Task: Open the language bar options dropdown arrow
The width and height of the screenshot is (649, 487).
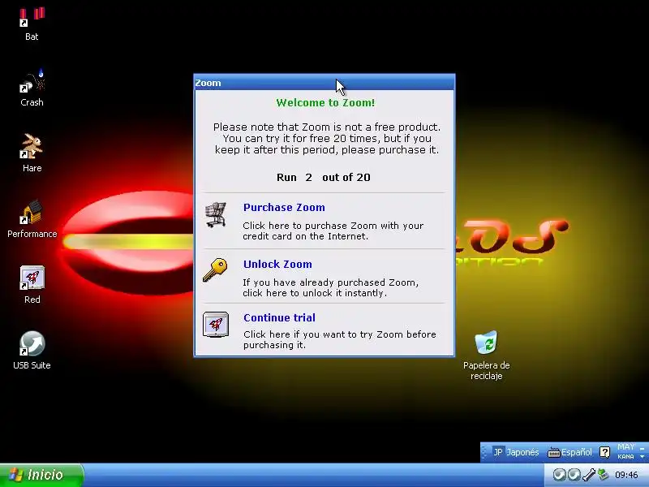Action: click(x=643, y=457)
